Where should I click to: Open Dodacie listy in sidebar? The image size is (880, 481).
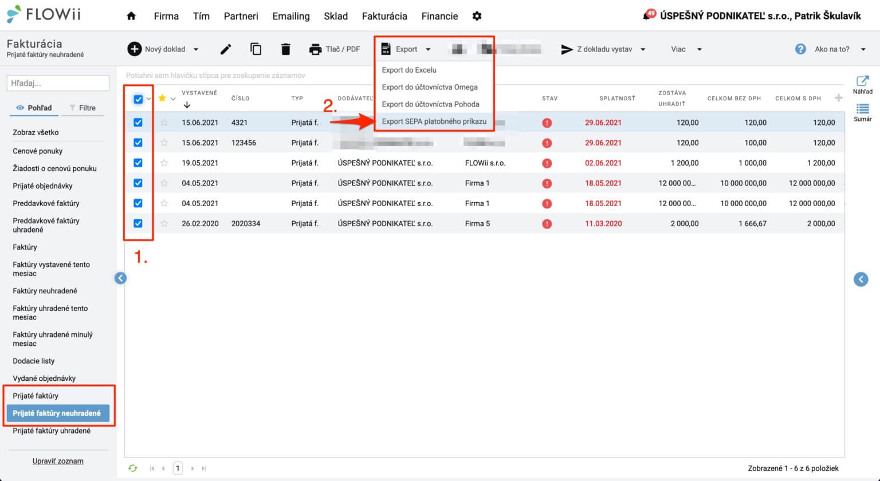coord(34,361)
